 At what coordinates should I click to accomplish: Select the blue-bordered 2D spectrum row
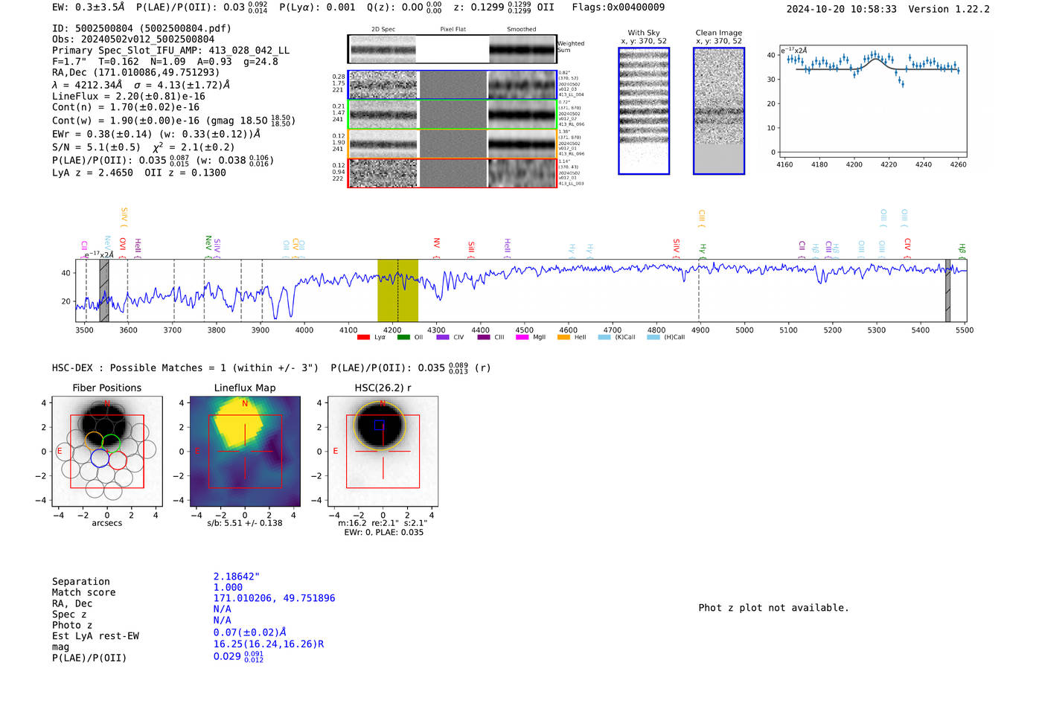(453, 85)
